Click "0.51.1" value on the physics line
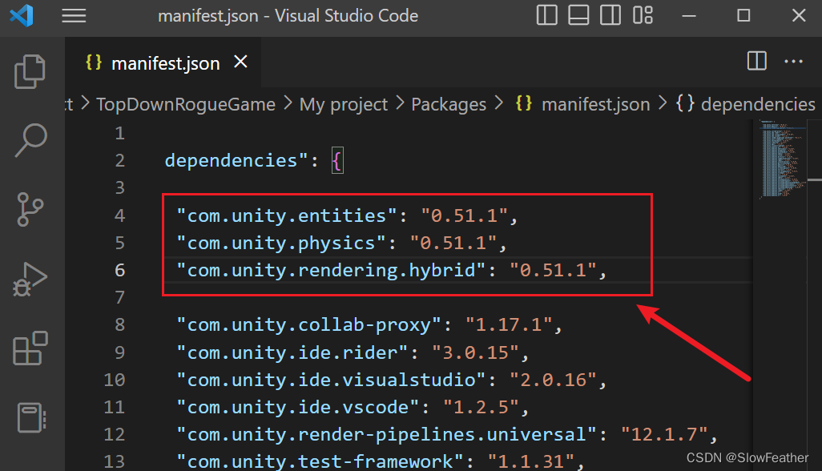The image size is (822, 471). pos(453,243)
